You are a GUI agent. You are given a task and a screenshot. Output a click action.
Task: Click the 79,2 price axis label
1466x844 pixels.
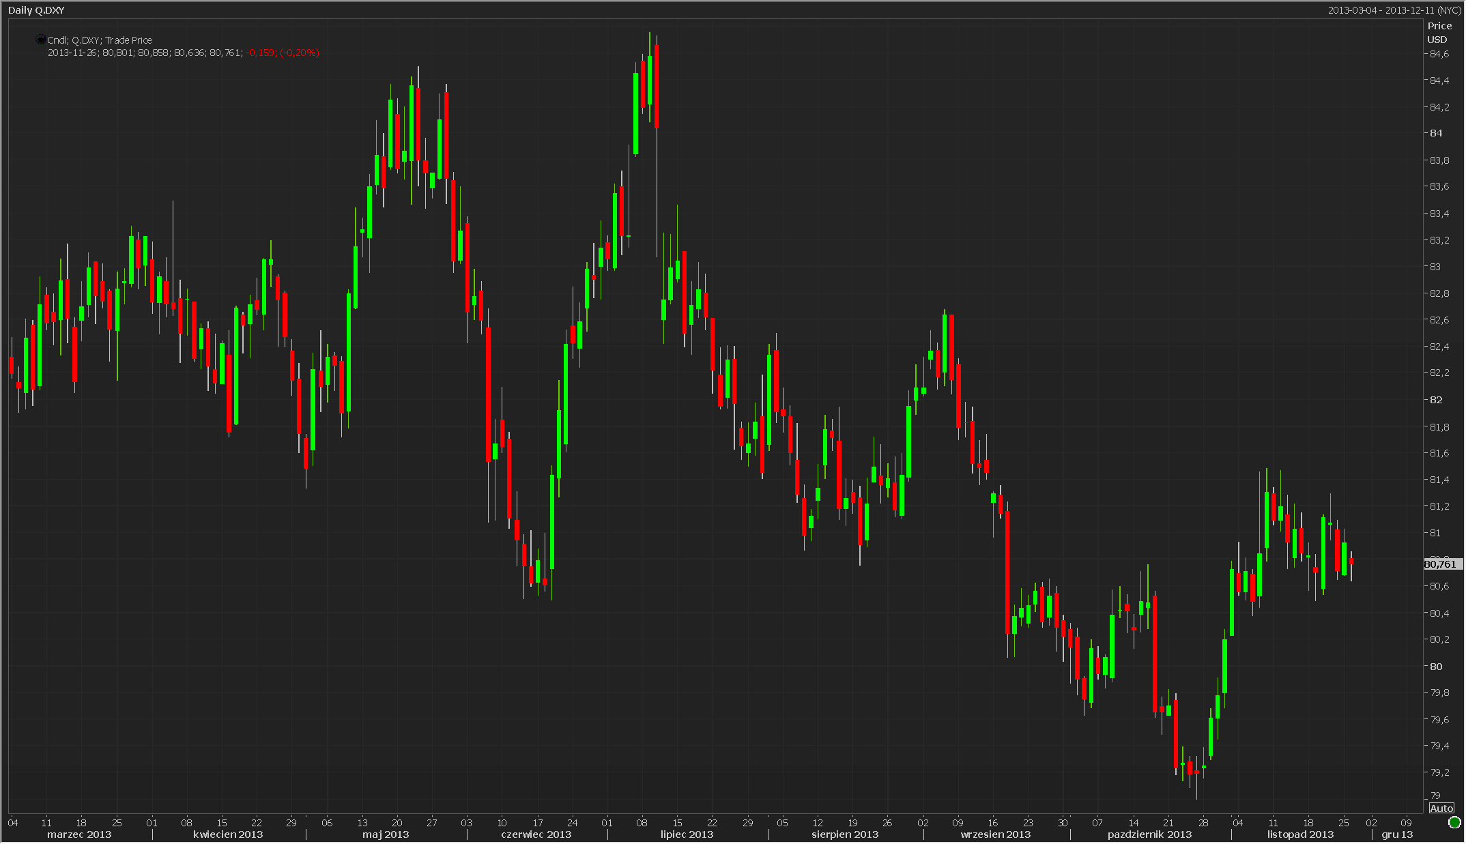pyautogui.click(x=1439, y=772)
